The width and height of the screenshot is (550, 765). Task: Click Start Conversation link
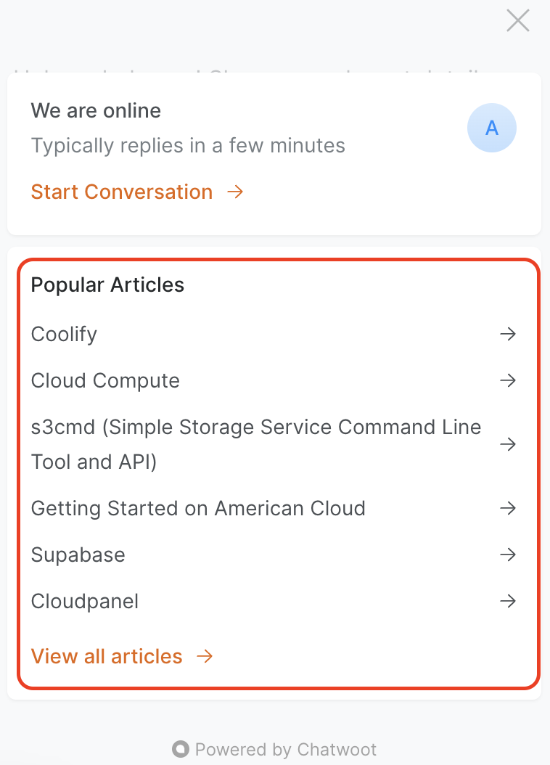[122, 192]
